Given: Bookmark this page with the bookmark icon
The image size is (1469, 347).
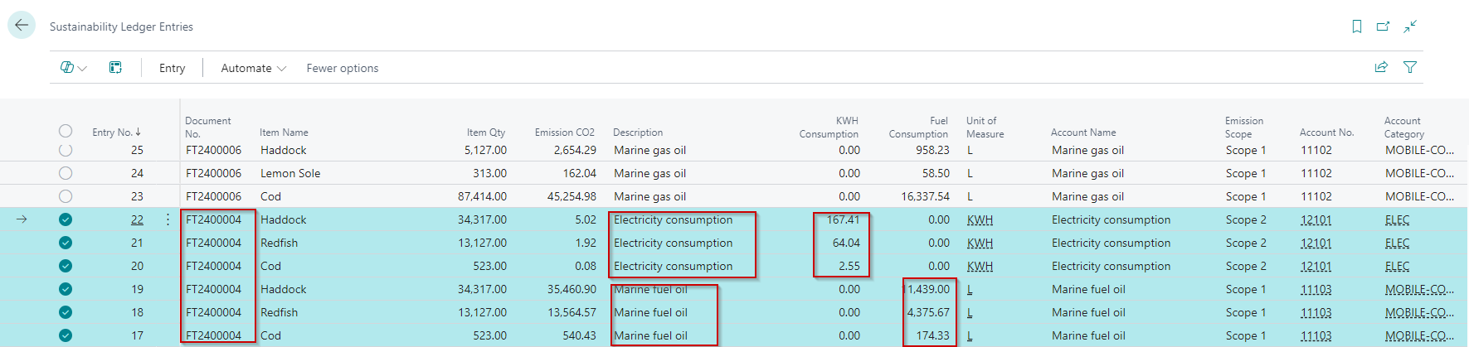Looking at the screenshot, I should [x=1357, y=27].
